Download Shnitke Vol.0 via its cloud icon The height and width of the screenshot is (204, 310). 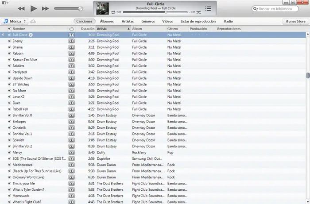72,115
